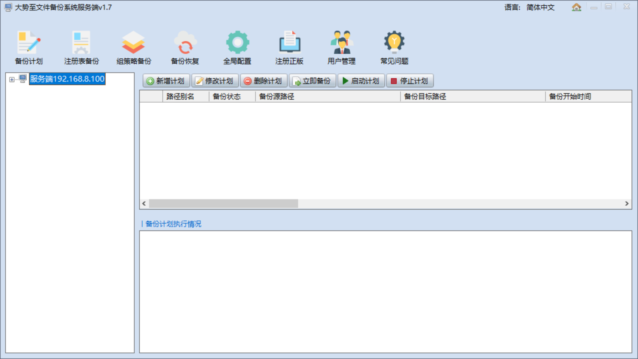Click the horizontal scrollbar right arrow

[x=626, y=203]
